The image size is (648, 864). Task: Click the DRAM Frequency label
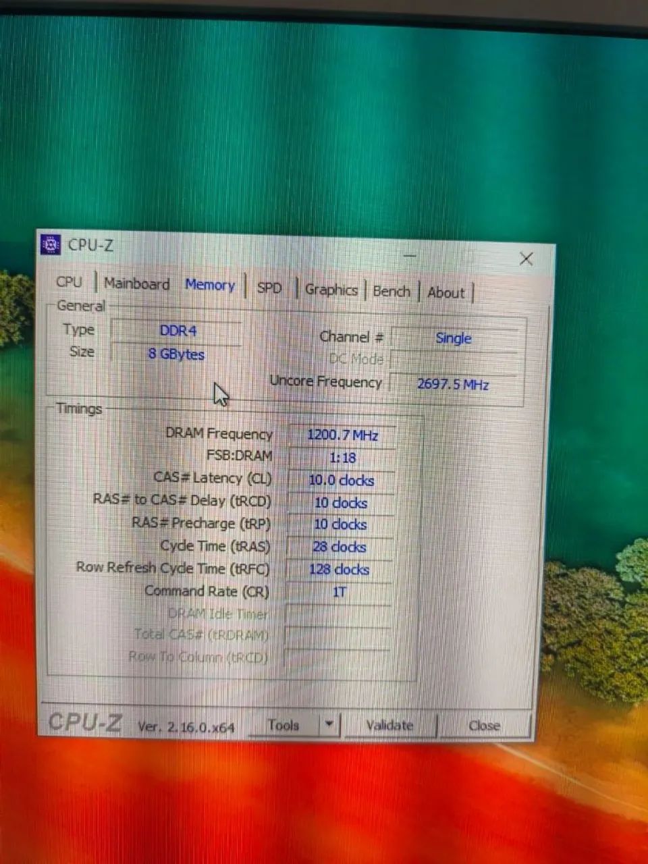219,433
